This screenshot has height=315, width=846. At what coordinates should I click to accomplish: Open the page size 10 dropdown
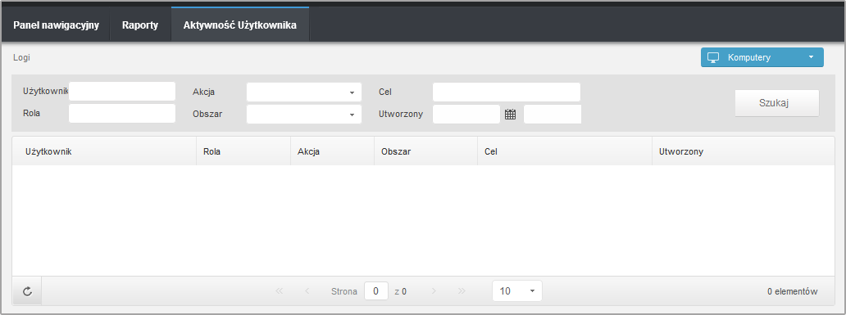517,291
